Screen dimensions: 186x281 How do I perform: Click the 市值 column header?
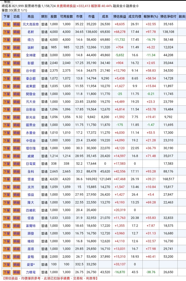(91, 17)
